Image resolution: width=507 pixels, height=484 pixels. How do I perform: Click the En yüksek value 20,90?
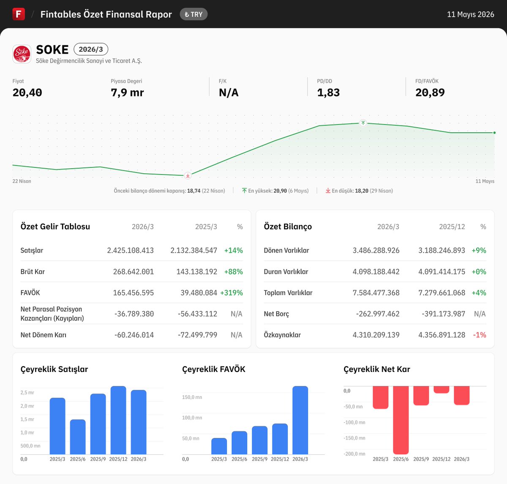click(281, 191)
